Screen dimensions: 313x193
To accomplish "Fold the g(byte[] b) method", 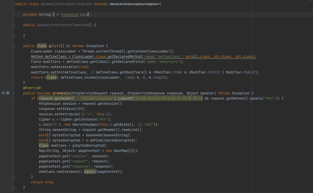I will click(14, 46).
